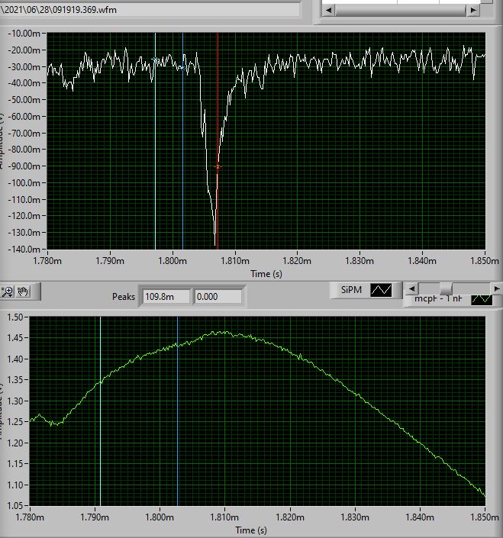The image size is (503, 538).
Task: Click the plot legend scrollbar thumb
Action: tap(446, 288)
